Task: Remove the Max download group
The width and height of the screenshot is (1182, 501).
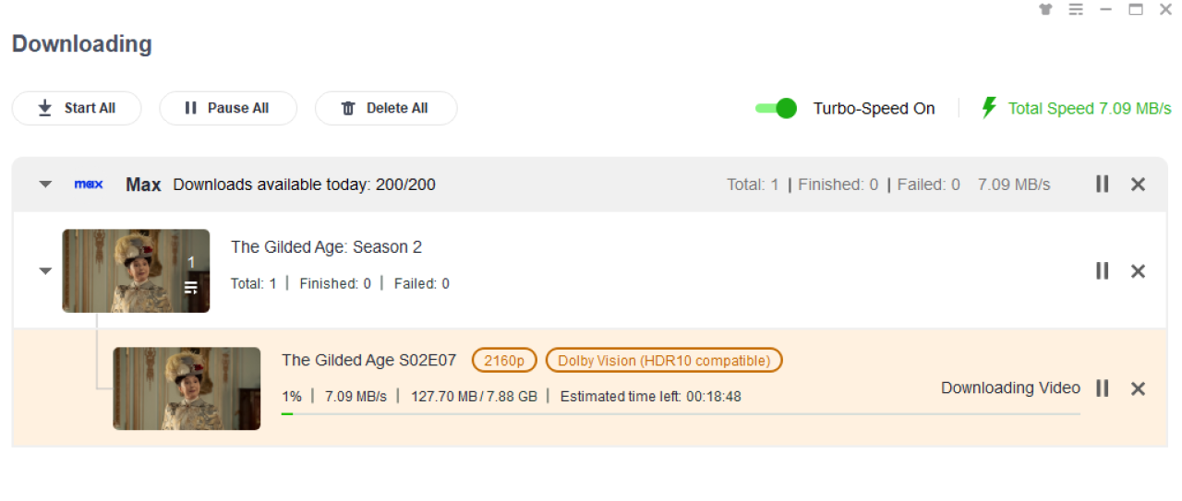Action: [x=1138, y=185]
